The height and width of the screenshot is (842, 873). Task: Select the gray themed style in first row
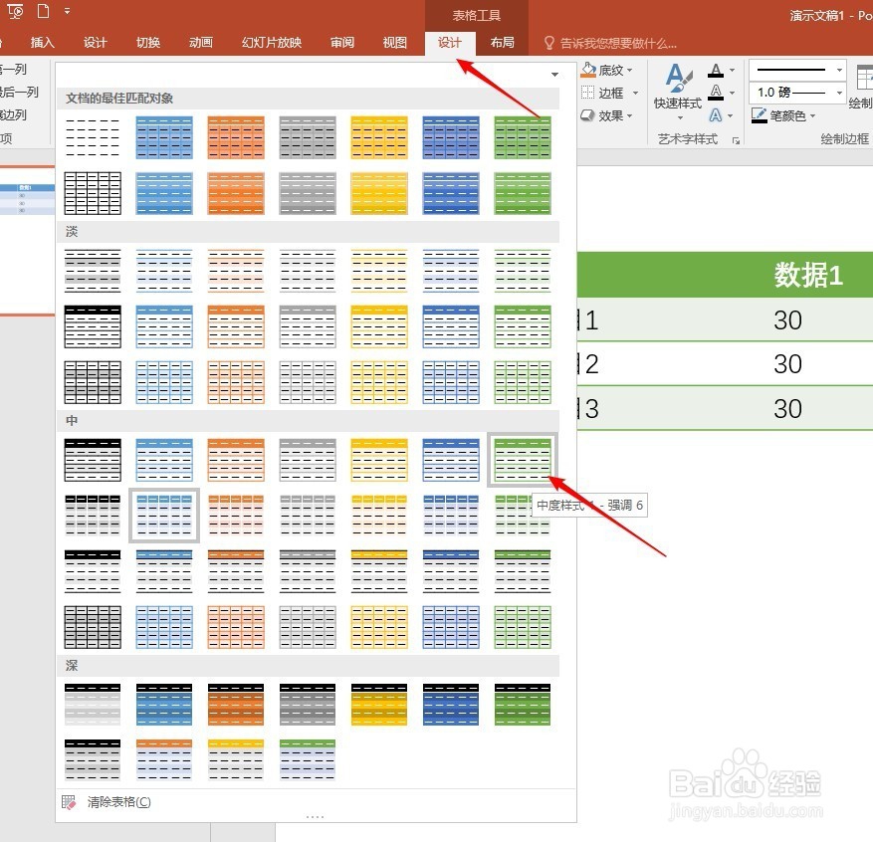(x=308, y=137)
